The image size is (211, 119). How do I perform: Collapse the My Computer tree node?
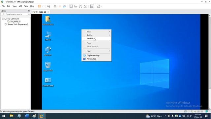click(3, 19)
